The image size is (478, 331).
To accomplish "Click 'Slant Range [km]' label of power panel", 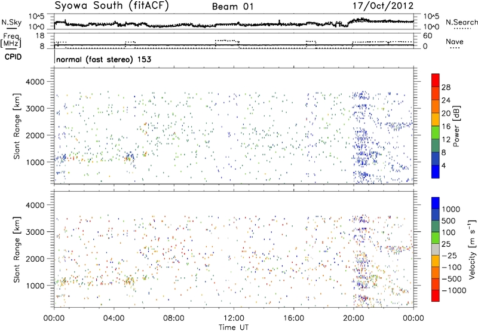I will (17, 126).
